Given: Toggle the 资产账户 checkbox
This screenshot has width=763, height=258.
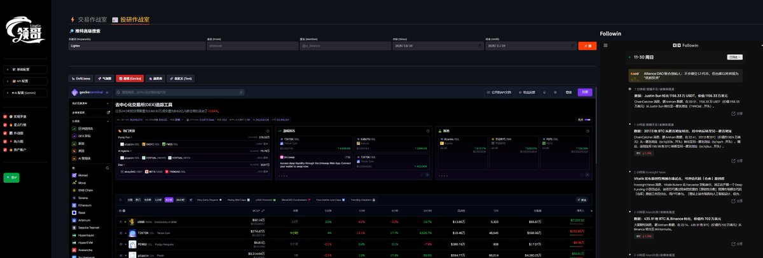Looking at the screenshot, I should coord(6,150).
